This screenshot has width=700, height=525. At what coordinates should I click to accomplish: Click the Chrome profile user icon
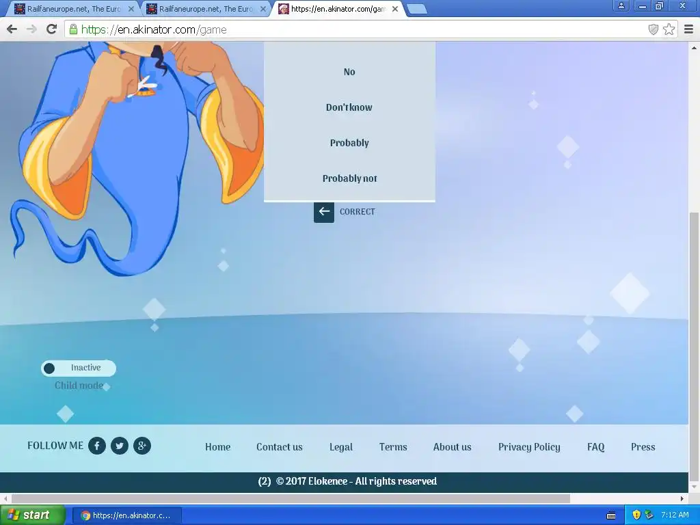coord(621,5)
